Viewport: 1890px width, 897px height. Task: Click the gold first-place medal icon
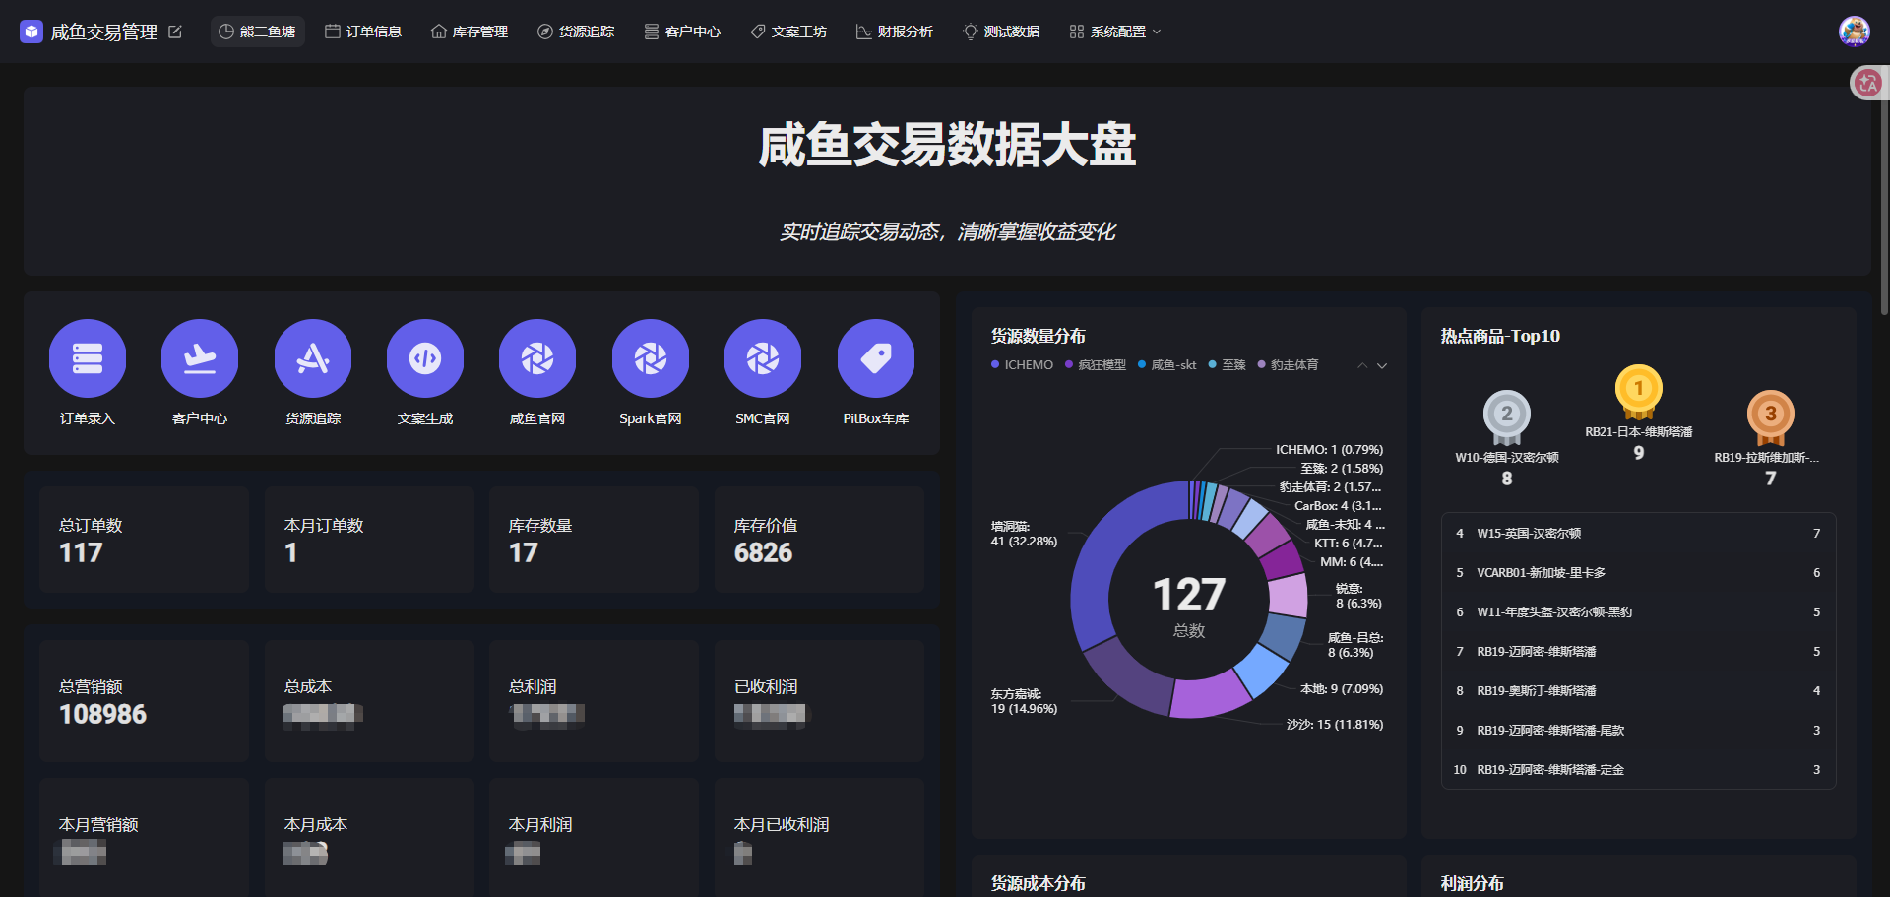tap(1639, 391)
